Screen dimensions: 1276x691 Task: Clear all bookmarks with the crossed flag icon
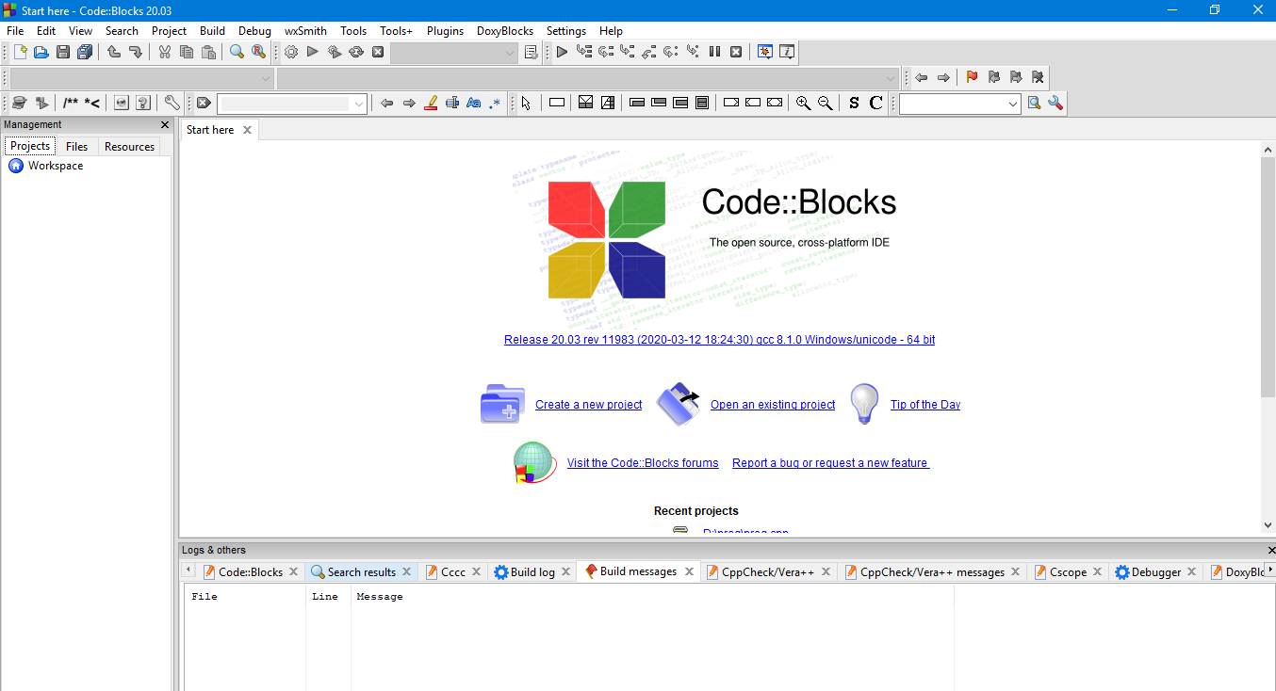point(1038,77)
